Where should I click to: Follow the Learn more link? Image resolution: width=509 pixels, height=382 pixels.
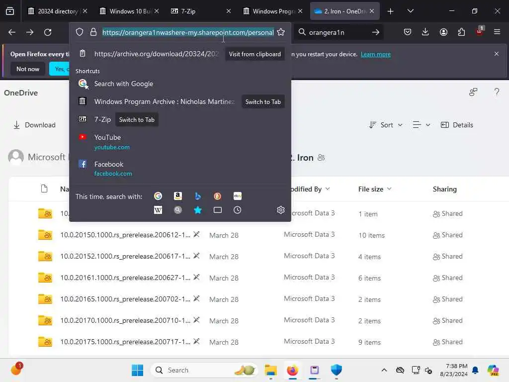[376, 54]
